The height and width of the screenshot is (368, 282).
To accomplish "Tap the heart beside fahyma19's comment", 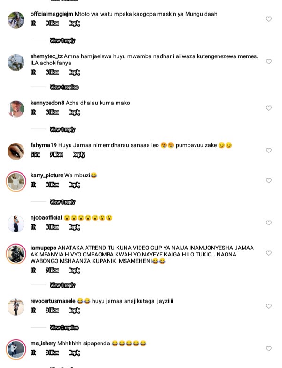I will click(x=269, y=150).
